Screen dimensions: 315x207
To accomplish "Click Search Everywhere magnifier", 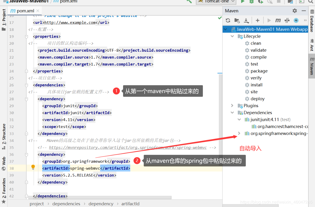I will [x=311, y=2].
